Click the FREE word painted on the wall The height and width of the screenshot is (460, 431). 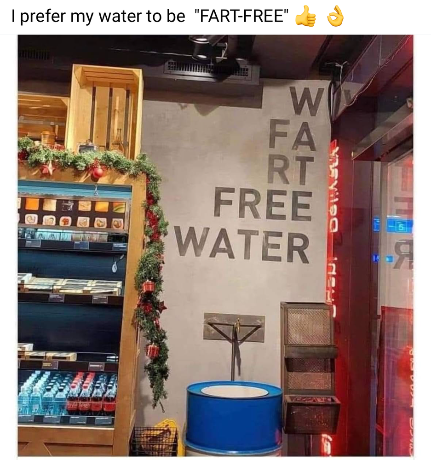[x=263, y=205]
